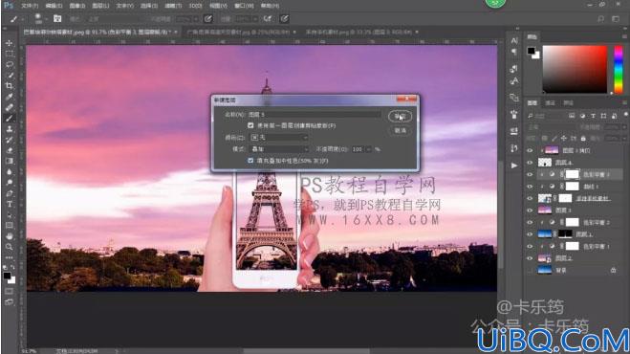Select the Horizontal Type tool
Image resolution: width=630 pixels, height=354 pixels.
(x=10, y=205)
